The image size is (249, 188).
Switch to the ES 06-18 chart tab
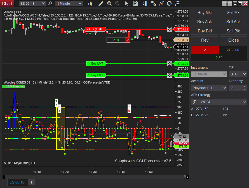tap(17, 182)
